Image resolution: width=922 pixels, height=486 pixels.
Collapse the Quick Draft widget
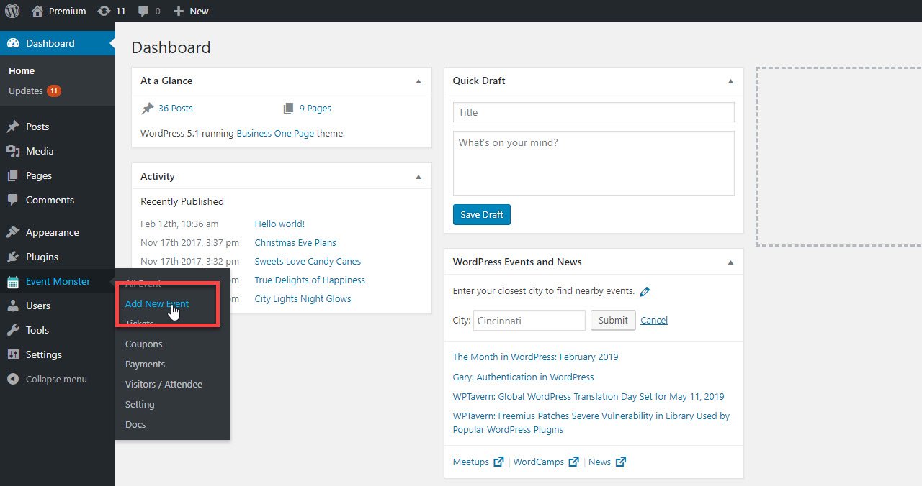[730, 81]
